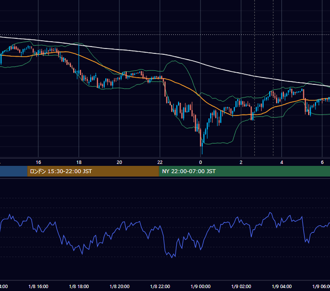Click the 16 hour label on chart axis

click(x=38, y=162)
